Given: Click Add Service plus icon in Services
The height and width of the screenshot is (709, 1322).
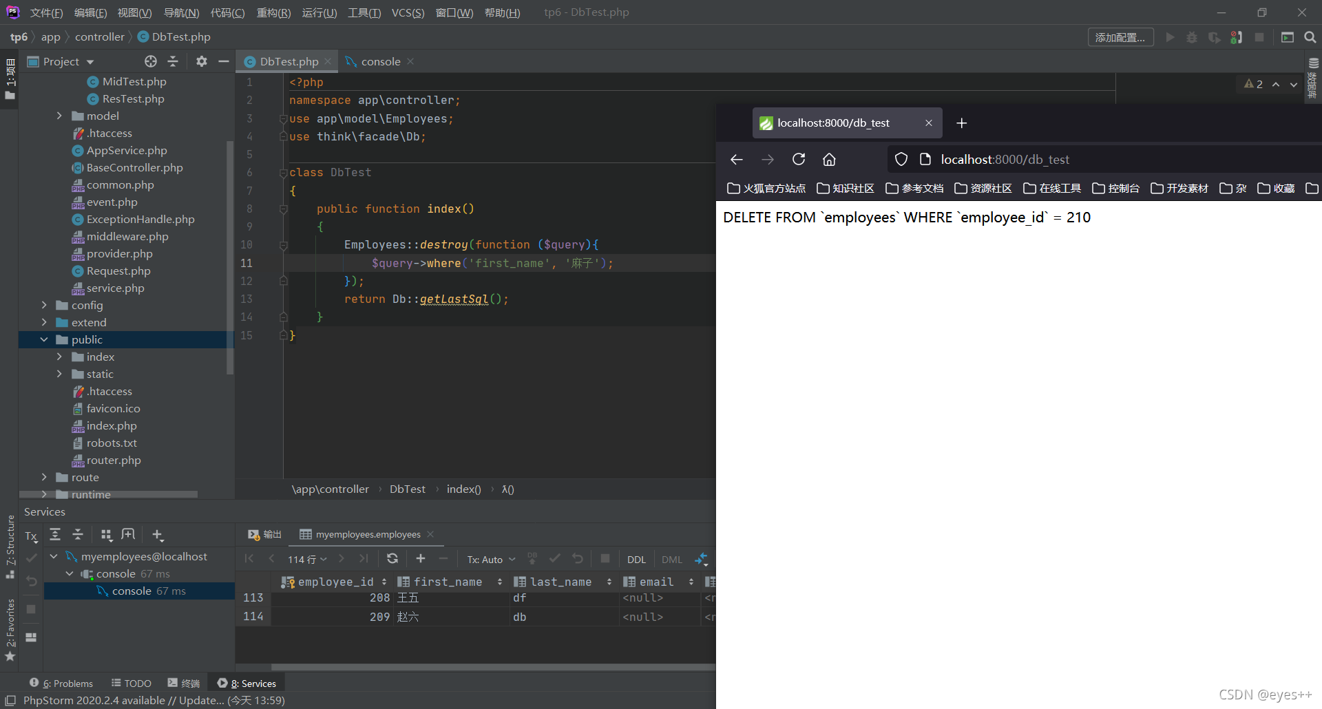Looking at the screenshot, I should coord(158,535).
